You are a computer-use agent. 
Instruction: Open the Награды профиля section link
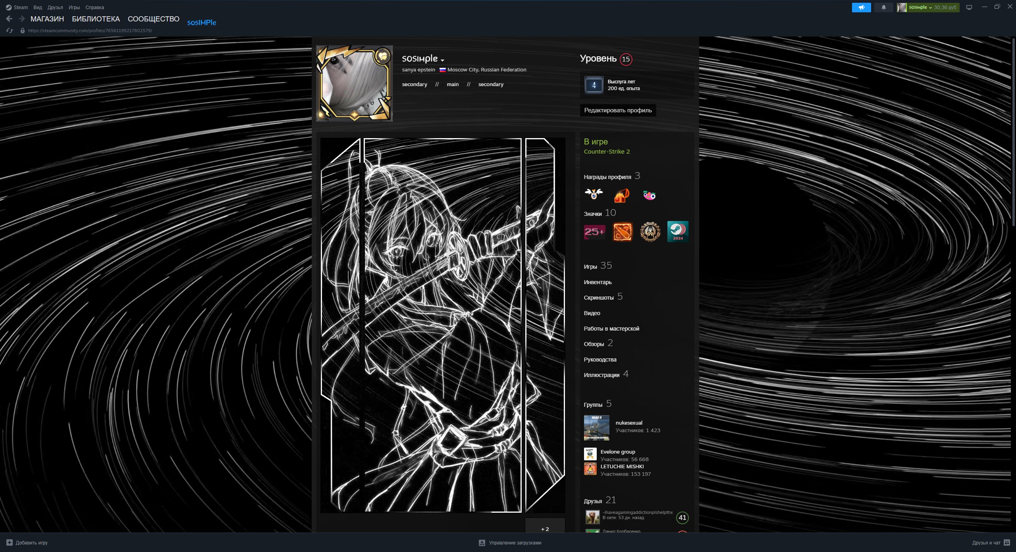pyautogui.click(x=612, y=176)
